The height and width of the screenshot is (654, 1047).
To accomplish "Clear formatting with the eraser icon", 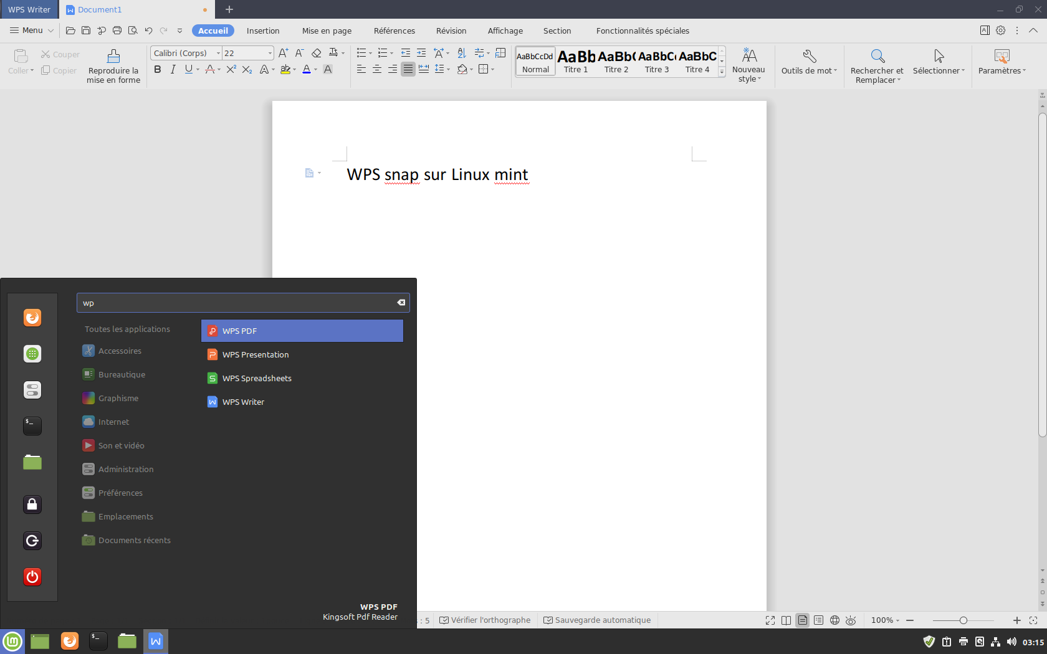I will pyautogui.click(x=317, y=54).
